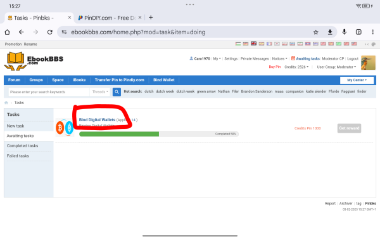Image resolution: width=380 pixels, height=238 pixels.
Task: Click the EbookBBS logo
Action: coord(34,61)
